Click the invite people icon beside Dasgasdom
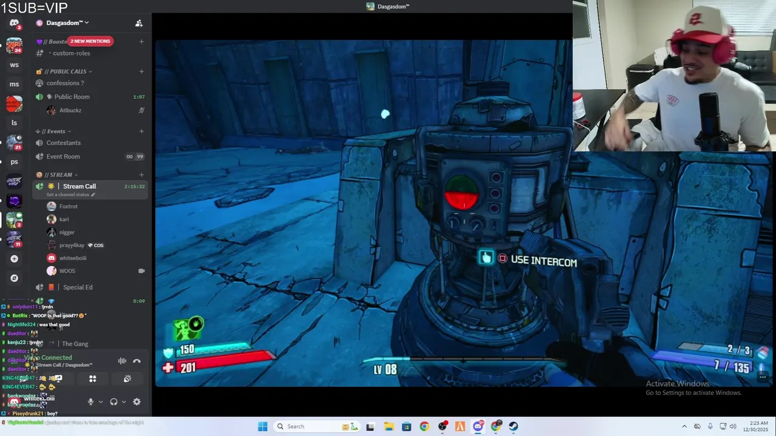The height and width of the screenshot is (436, 776). [139, 23]
